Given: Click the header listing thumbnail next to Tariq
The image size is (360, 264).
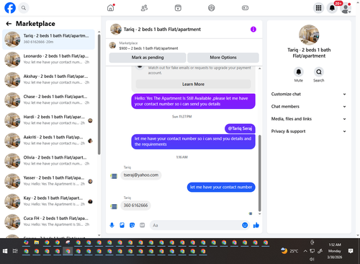Looking at the screenshot, I should 116,30.
